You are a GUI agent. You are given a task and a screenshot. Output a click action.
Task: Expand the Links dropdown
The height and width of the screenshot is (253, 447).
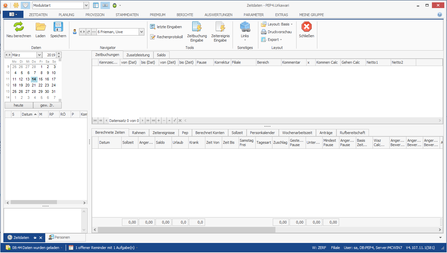click(245, 40)
